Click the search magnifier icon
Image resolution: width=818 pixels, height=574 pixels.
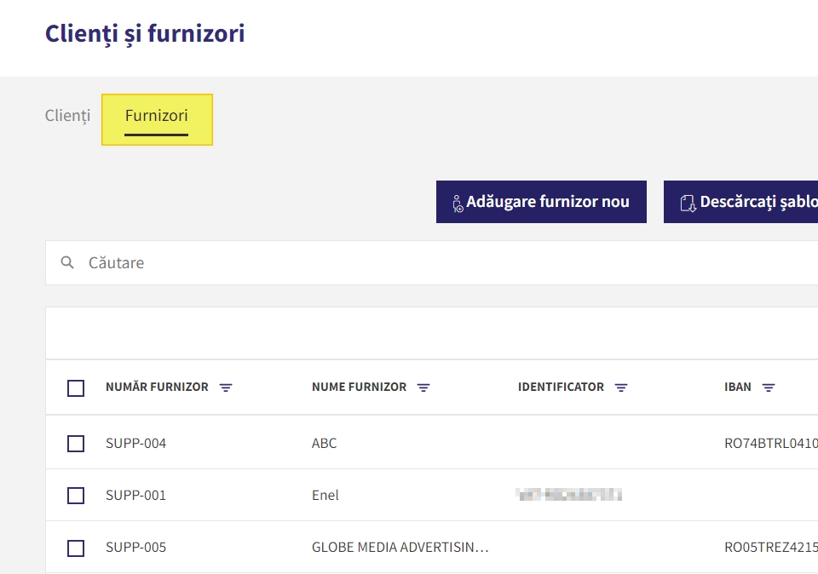coord(67,262)
